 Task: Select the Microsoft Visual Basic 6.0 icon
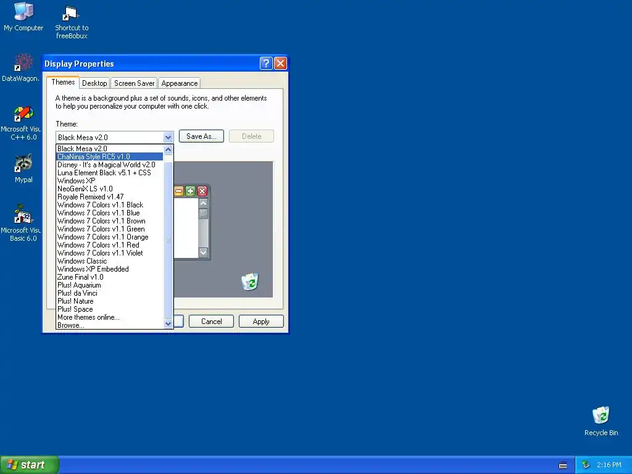(20, 223)
